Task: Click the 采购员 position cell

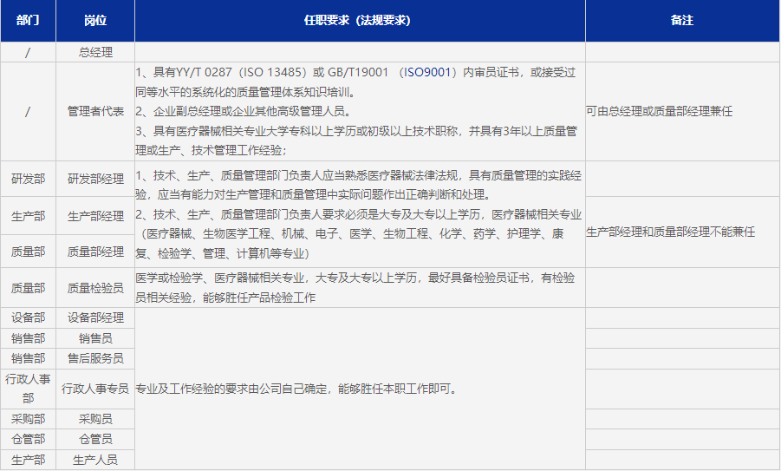Action: pyautogui.click(x=95, y=419)
